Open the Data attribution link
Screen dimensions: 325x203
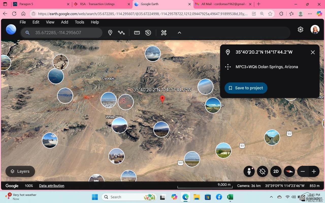coord(52,186)
